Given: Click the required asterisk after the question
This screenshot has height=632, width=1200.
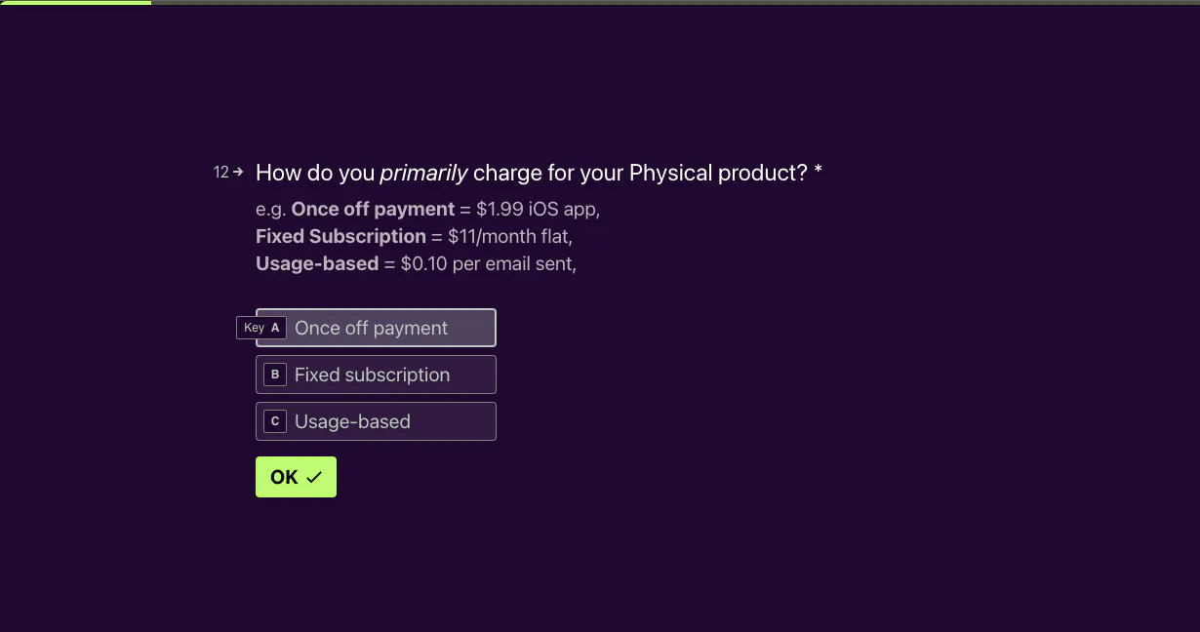Looking at the screenshot, I should pyautogui.click(x=818, y=173).
